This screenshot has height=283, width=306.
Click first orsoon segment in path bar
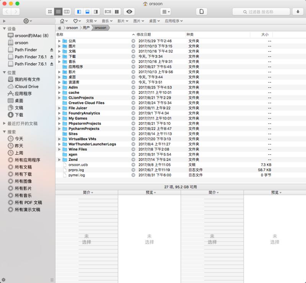pos(72,28)
